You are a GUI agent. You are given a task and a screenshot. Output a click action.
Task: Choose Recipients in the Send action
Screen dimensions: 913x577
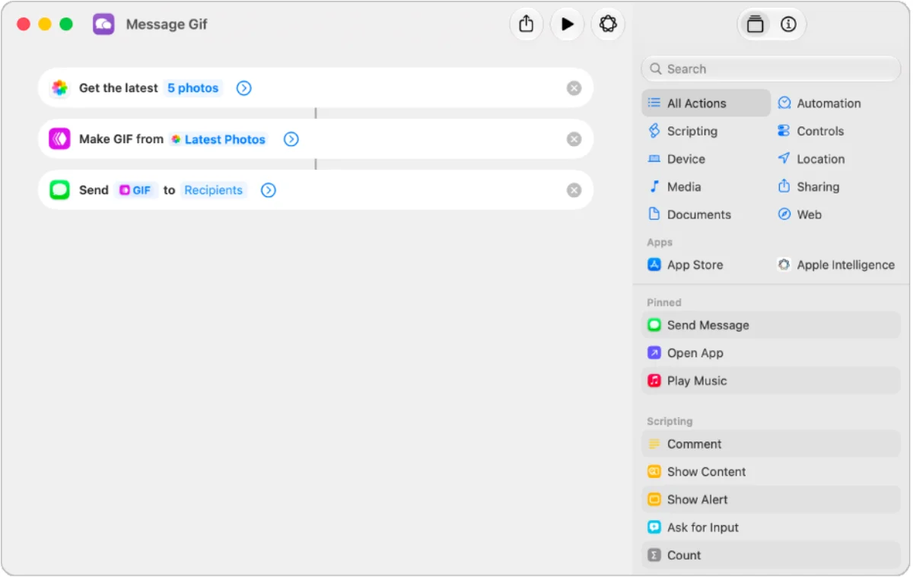click(x=214, y=190)
